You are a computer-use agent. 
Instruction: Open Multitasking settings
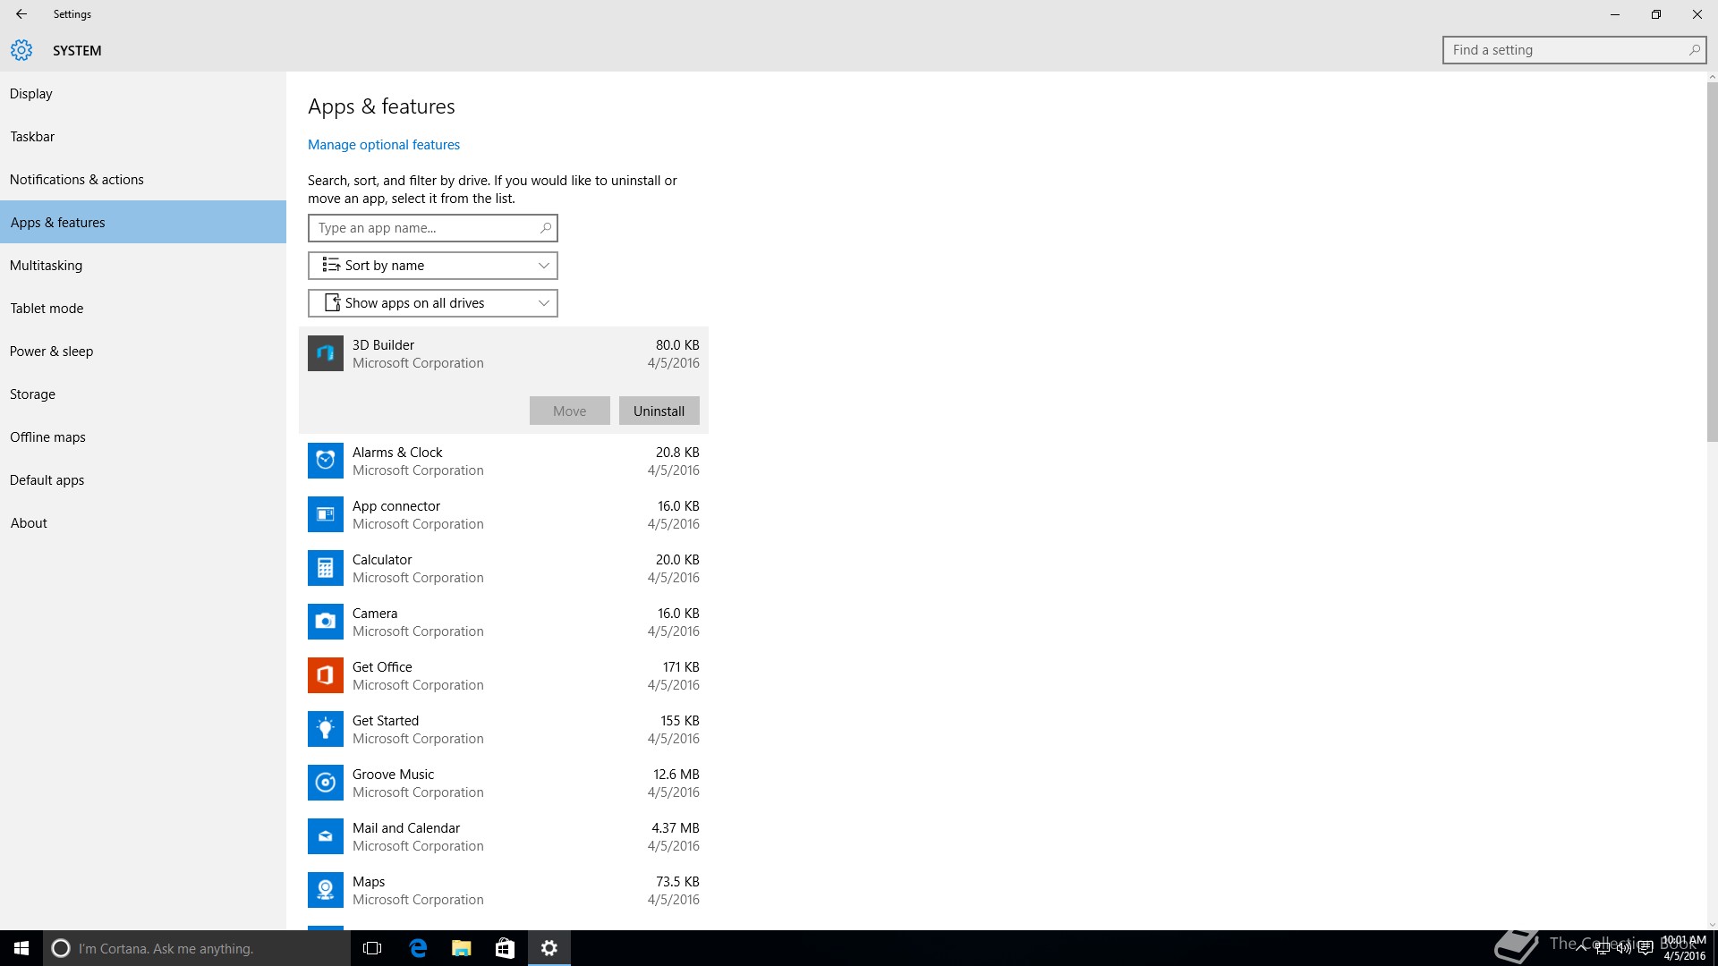(143, 266)
